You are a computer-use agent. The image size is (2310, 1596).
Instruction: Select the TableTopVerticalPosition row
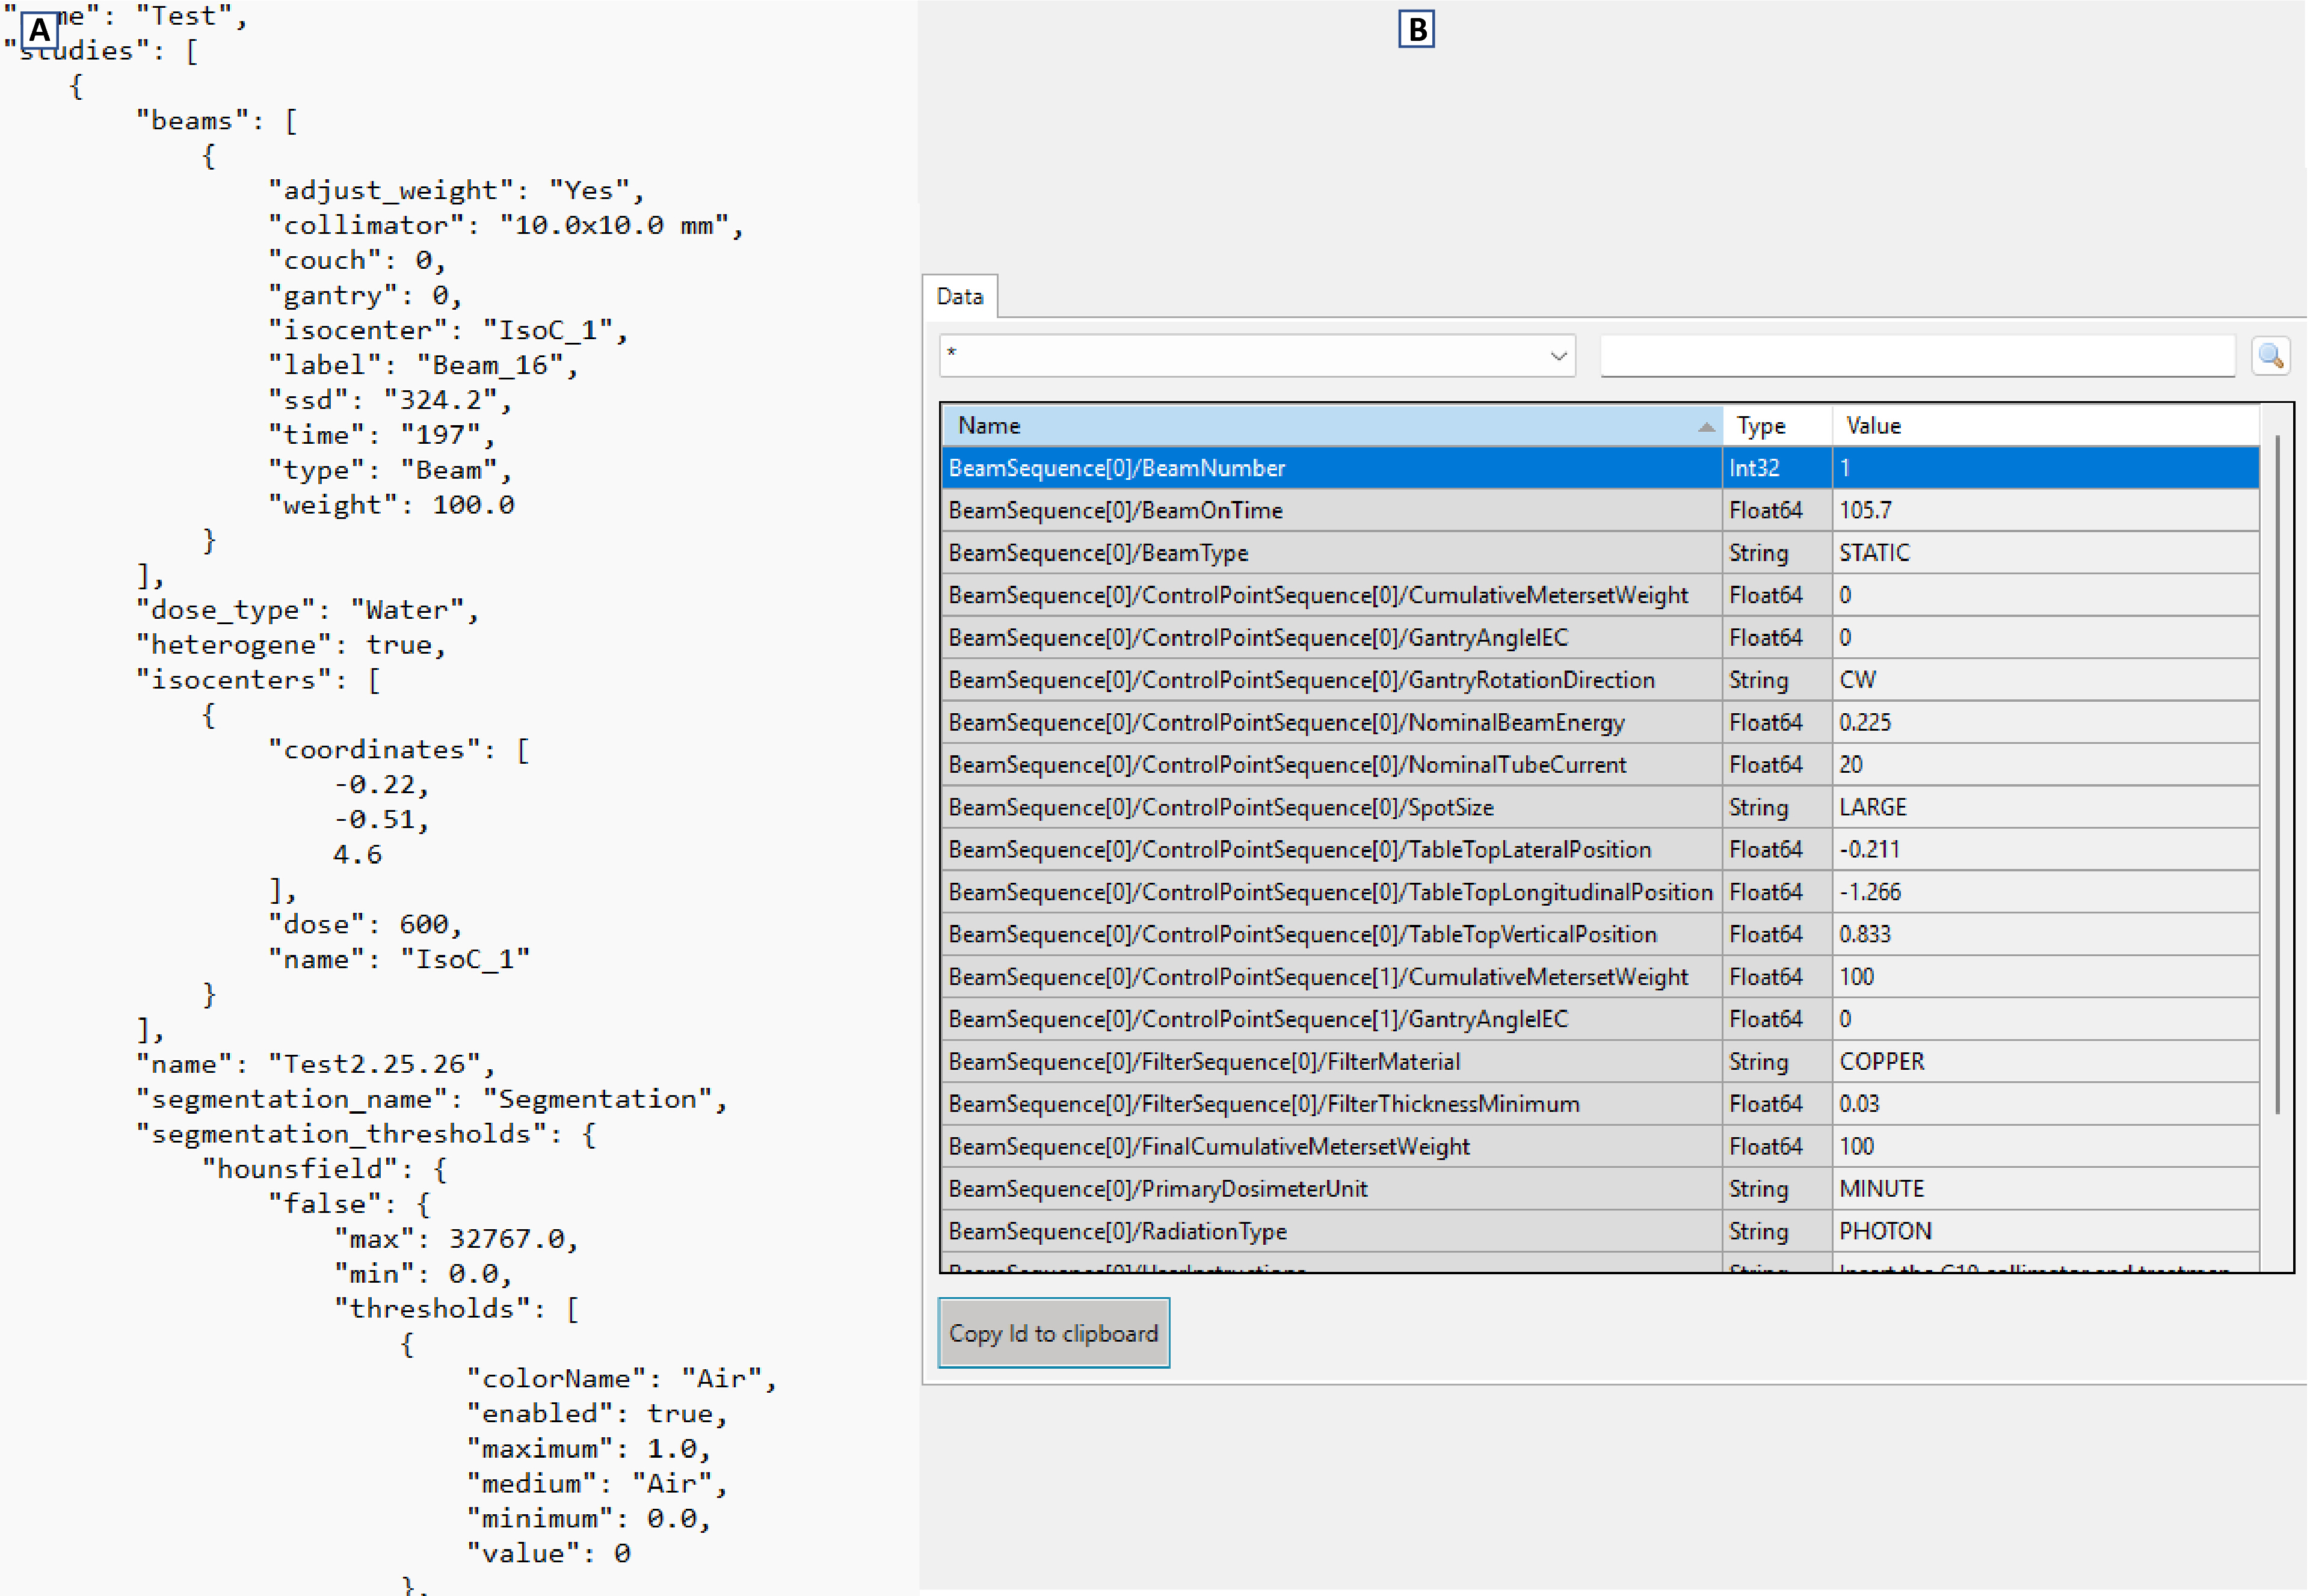click(x=1601, y=935)
